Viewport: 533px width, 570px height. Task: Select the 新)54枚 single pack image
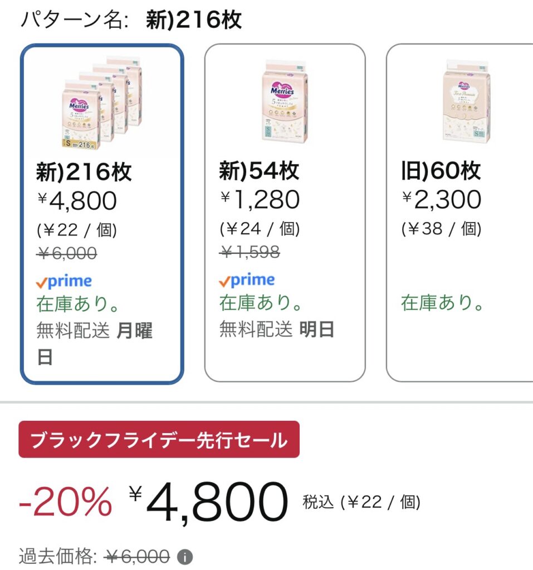285,104
